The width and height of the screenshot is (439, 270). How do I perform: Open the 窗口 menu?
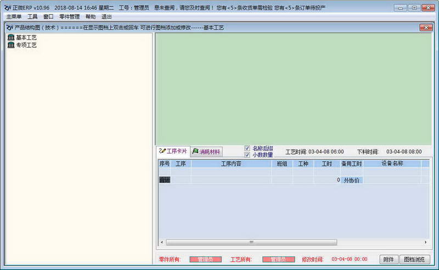(48, 17)
